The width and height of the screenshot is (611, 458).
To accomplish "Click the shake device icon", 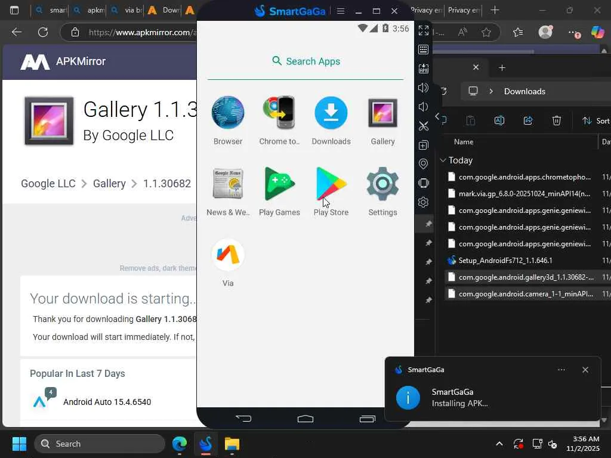I will click(423, 183).
